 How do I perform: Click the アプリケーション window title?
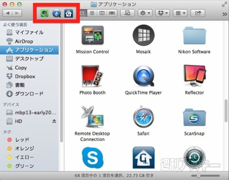click(x=117, y=4)
